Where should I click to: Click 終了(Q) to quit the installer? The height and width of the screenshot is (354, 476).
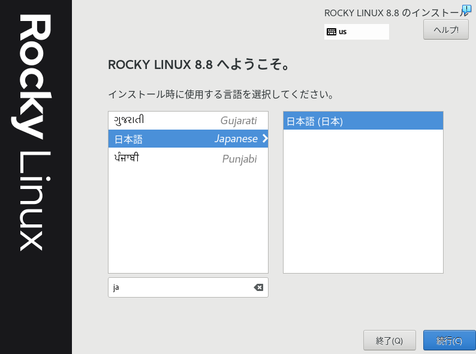coord(389,341)
